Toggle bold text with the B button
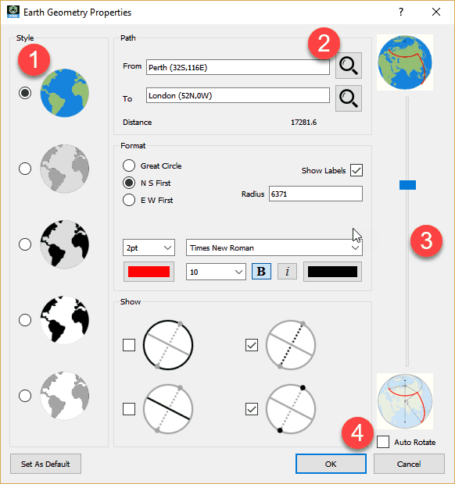455x484 pixels. pos(261,272)
